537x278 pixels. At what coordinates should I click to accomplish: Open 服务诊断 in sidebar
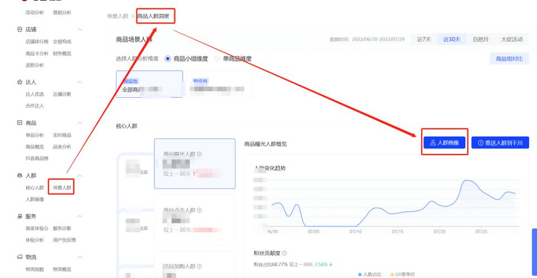62,228
